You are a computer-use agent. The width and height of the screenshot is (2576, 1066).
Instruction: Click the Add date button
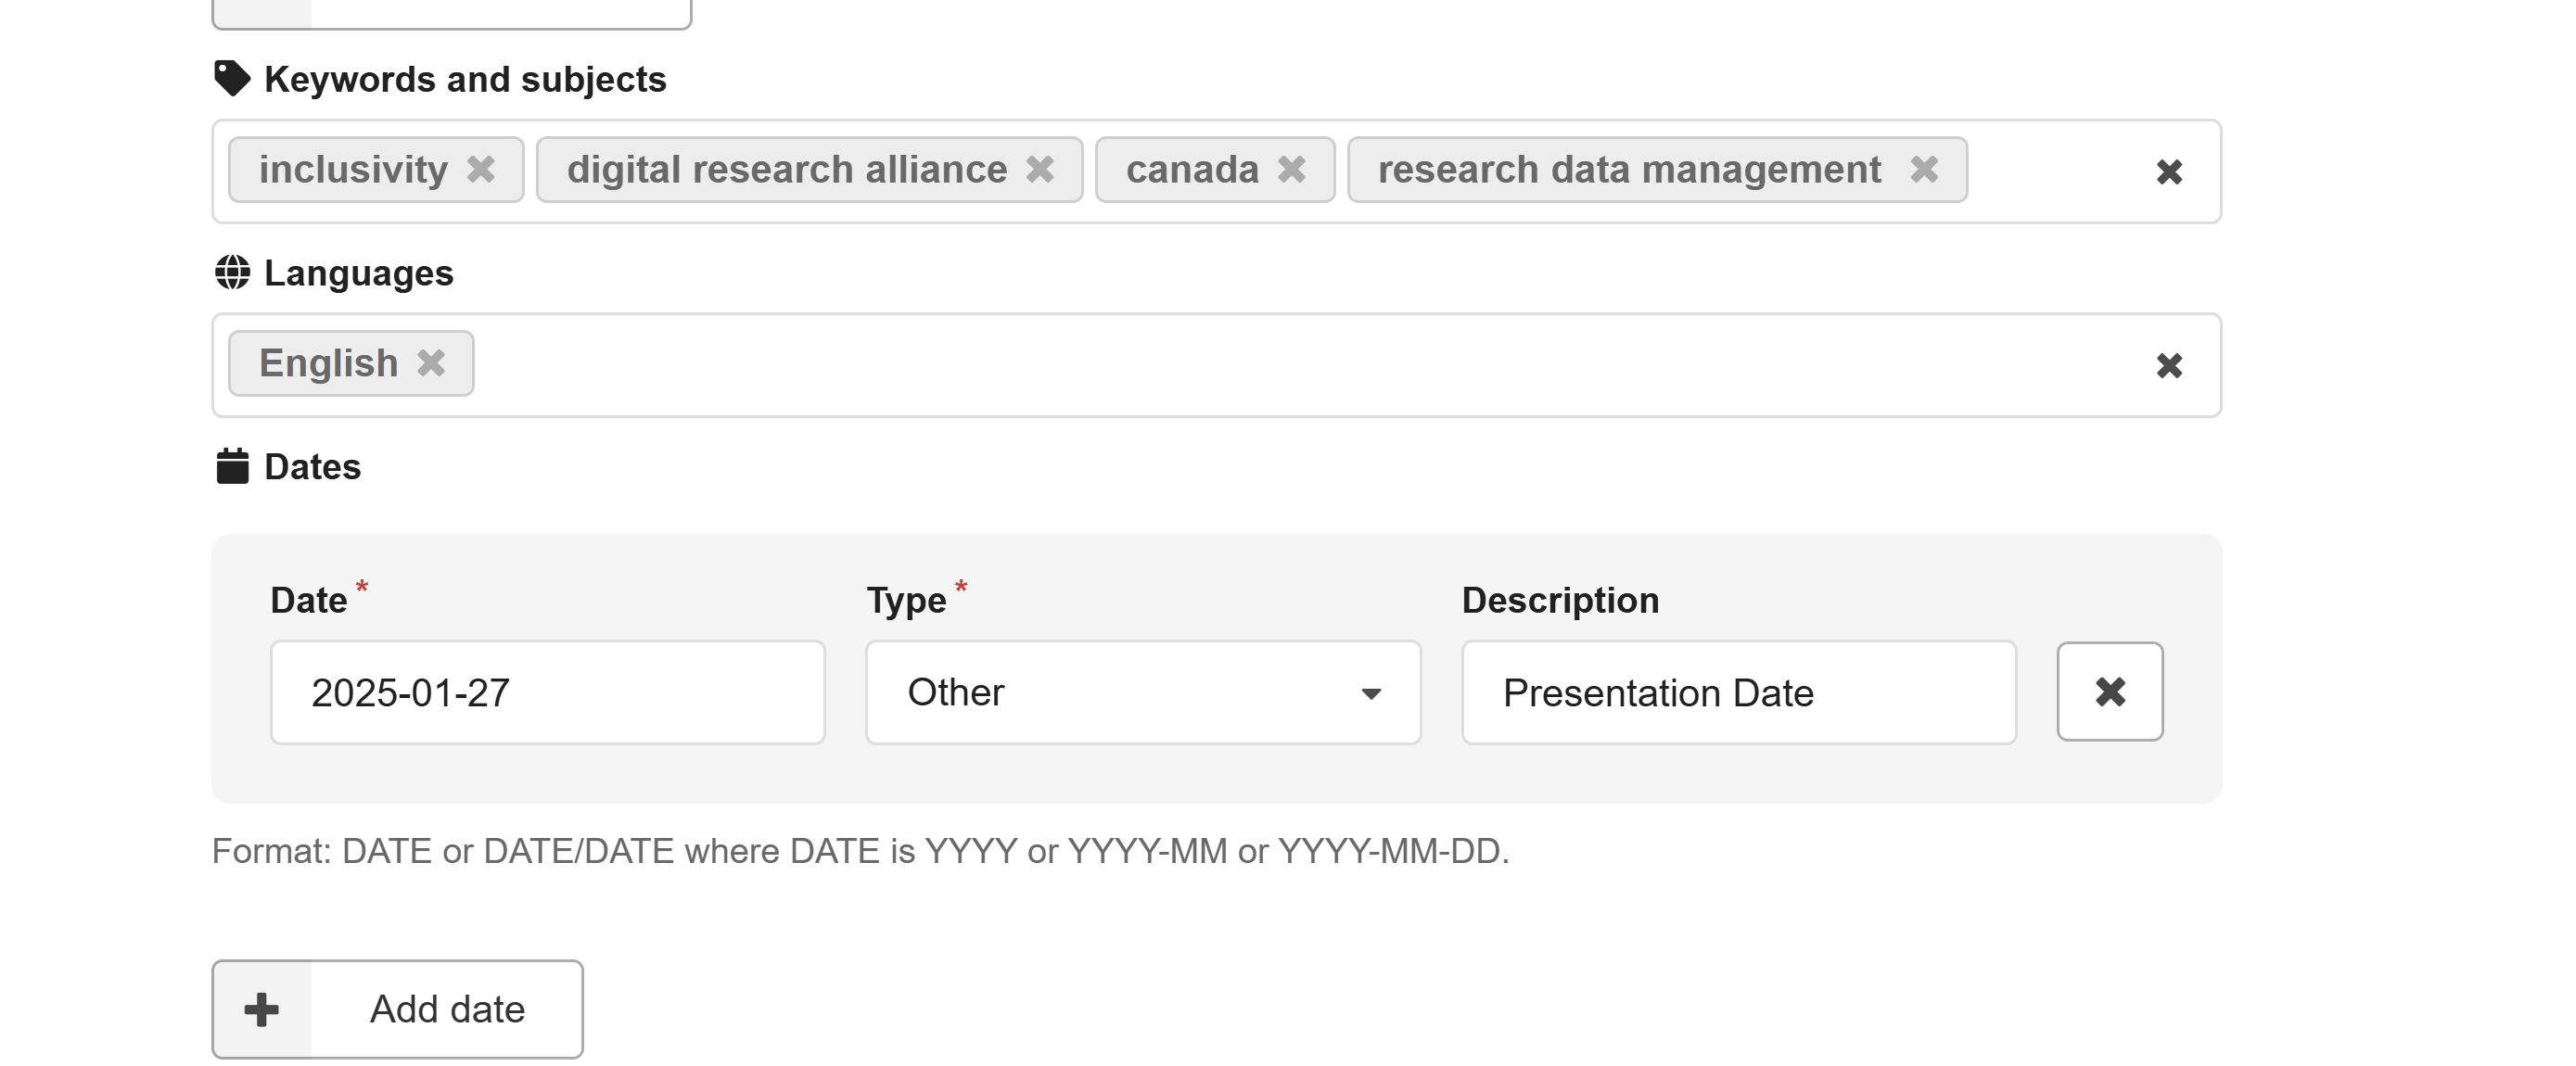tap(397, 1009)
